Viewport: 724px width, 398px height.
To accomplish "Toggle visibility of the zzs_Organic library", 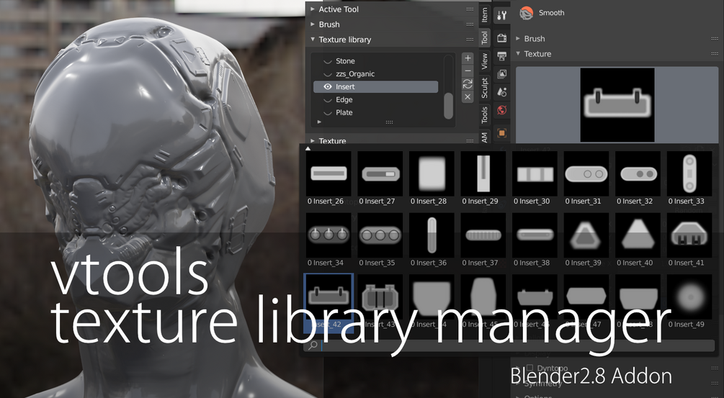I will click(328, 74).
